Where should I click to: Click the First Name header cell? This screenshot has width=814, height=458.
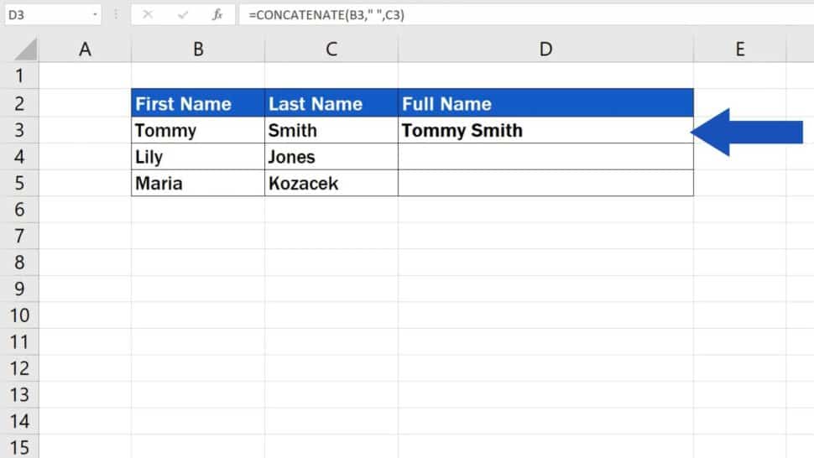click(198, 104)
